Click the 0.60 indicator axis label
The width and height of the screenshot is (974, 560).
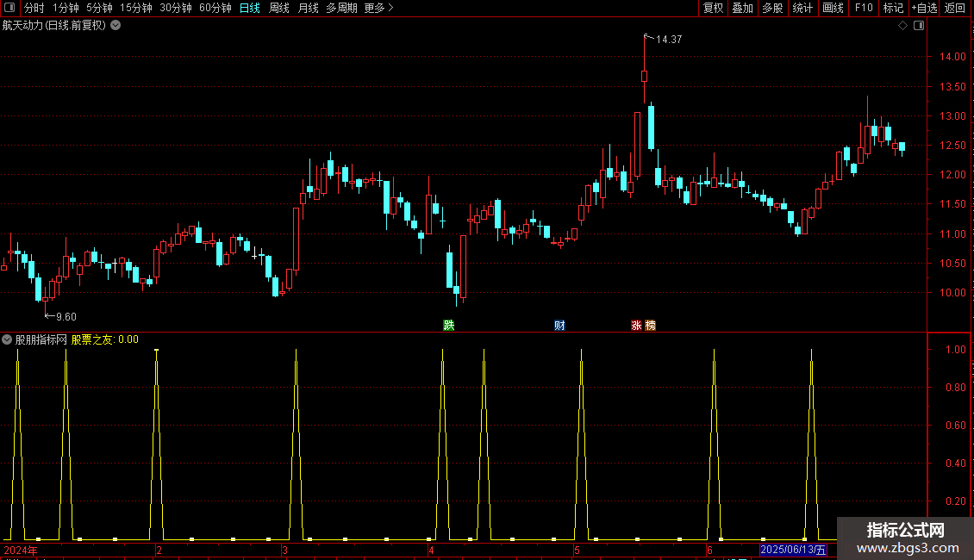(955, 426)
